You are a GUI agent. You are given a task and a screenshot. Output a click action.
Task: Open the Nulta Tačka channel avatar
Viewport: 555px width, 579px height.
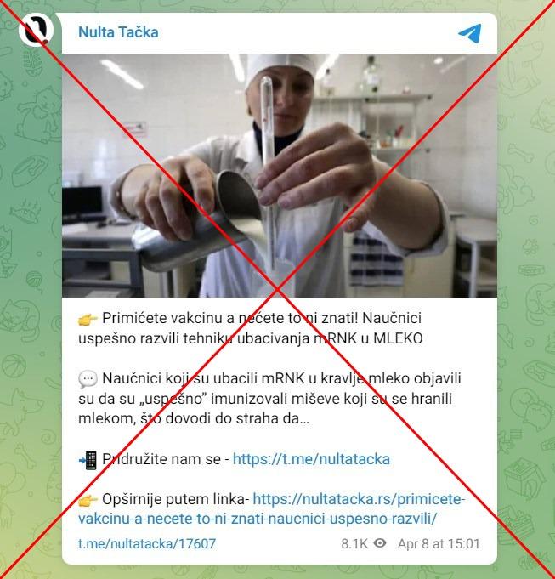[36, 30]
